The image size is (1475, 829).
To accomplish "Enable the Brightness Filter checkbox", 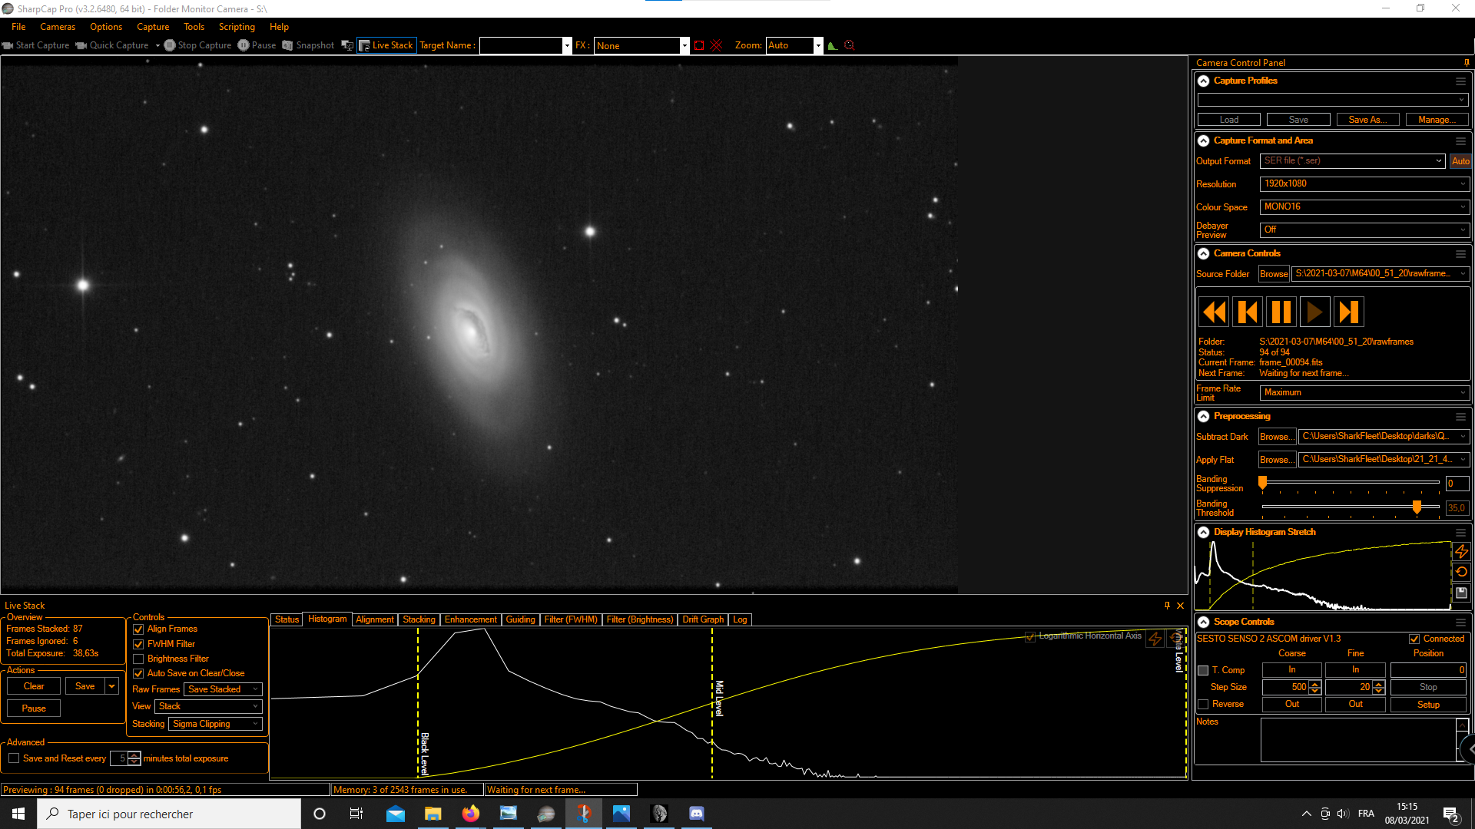I will (x=138, y=659).
